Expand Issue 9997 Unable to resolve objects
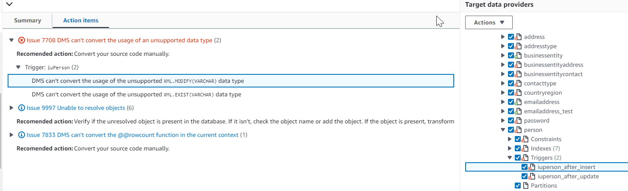 point(11,108)
